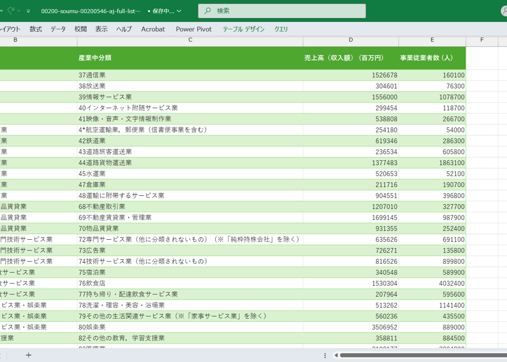
Task: Select cell 73広告業
Action: point(190,251)
